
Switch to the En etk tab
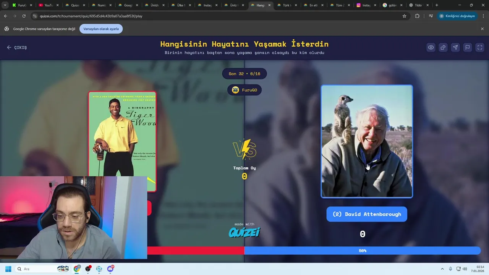tap(313, 5)
